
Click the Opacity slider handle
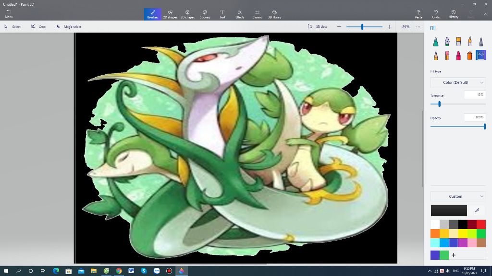click(x=484, y=126)
